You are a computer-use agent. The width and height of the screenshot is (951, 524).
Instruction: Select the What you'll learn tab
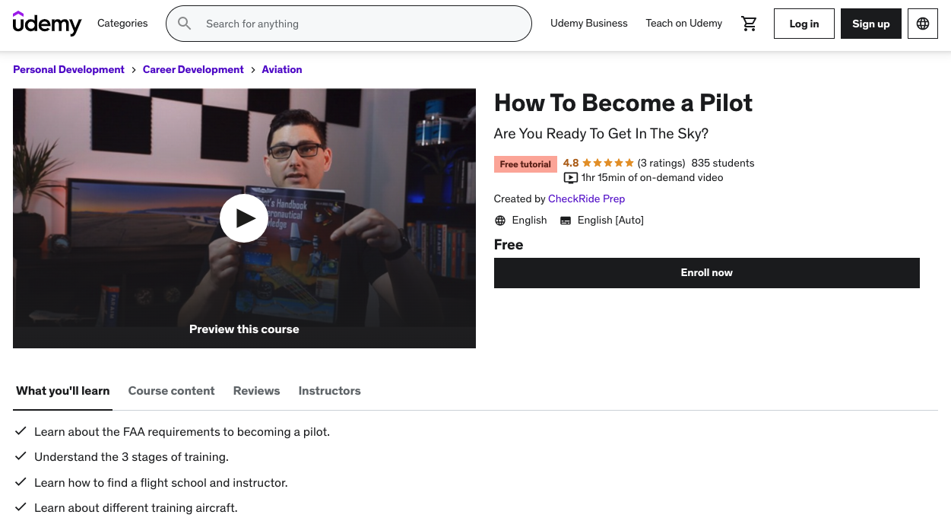coord(63,391)
